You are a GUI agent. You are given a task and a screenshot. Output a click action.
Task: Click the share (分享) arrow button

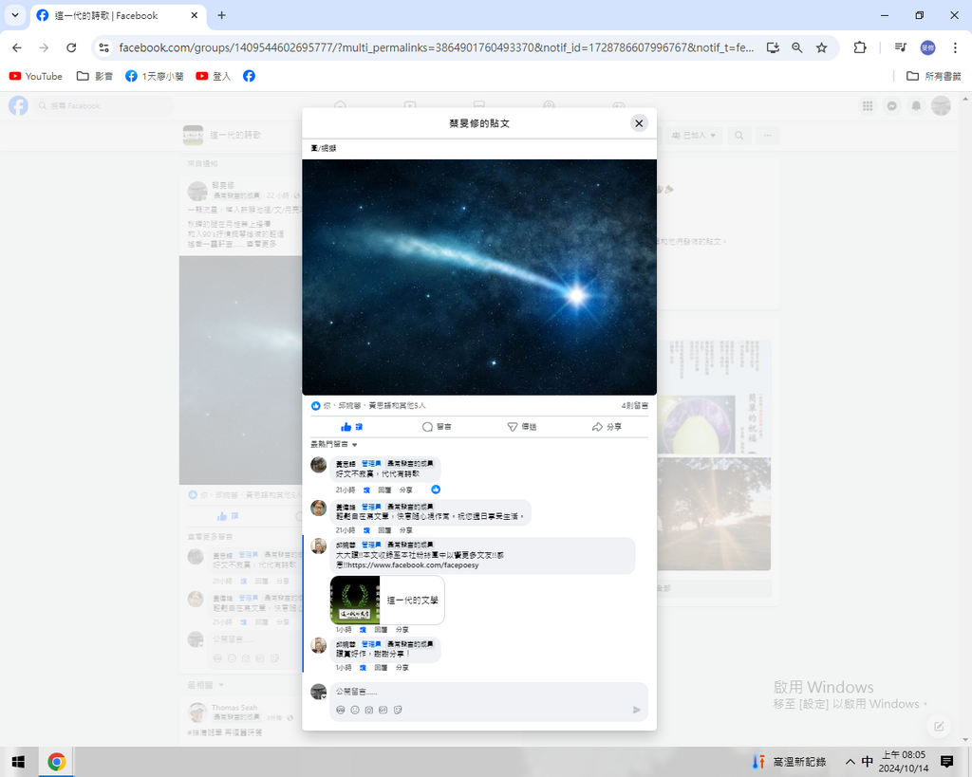point(607,427)
